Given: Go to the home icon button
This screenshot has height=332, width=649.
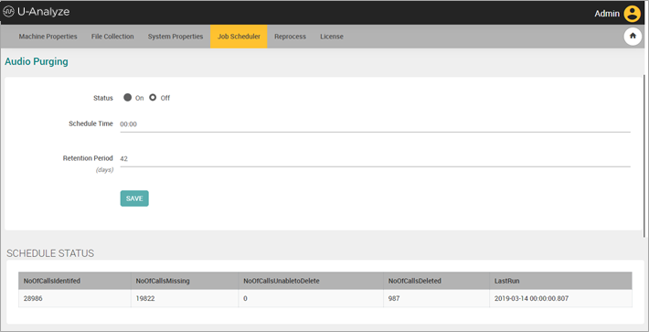Looking at the screenshot, I should click(x=633, y=36).
